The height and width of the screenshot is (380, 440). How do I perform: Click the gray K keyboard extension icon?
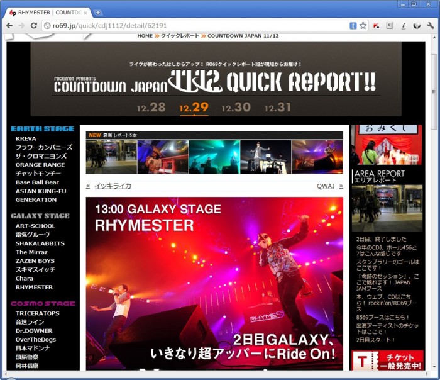pos(390,26)
